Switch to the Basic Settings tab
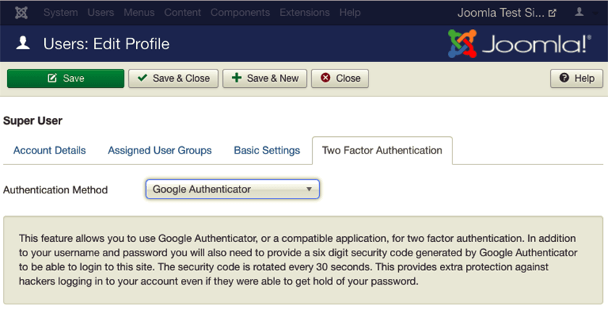Viewport: 608px width, 310px height. (267, 151)
